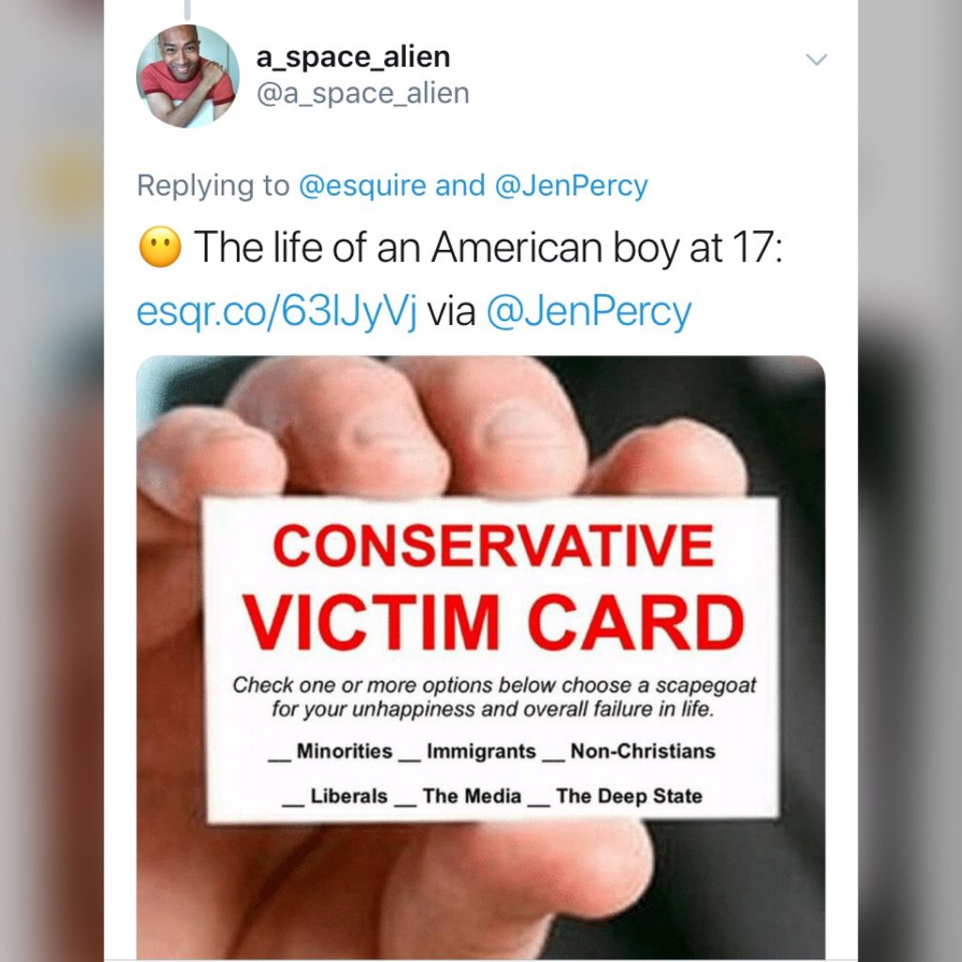Check the Liberals blank on the card
The height and width of the screenshot is (962, 962).
tap(294, 800)
